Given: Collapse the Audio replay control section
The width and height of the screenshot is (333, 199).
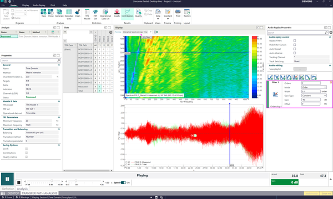Looking at the screenshot, I should click(330, 37).
